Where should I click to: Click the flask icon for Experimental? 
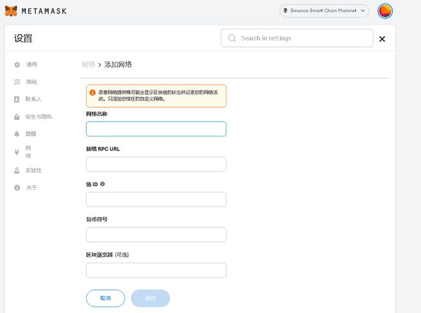(17, 170)
